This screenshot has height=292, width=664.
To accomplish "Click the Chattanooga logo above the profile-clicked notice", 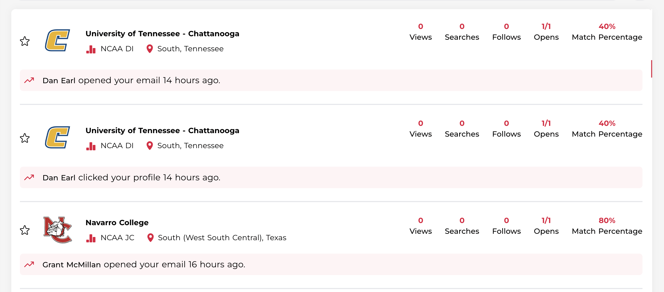I will [58, 137].
